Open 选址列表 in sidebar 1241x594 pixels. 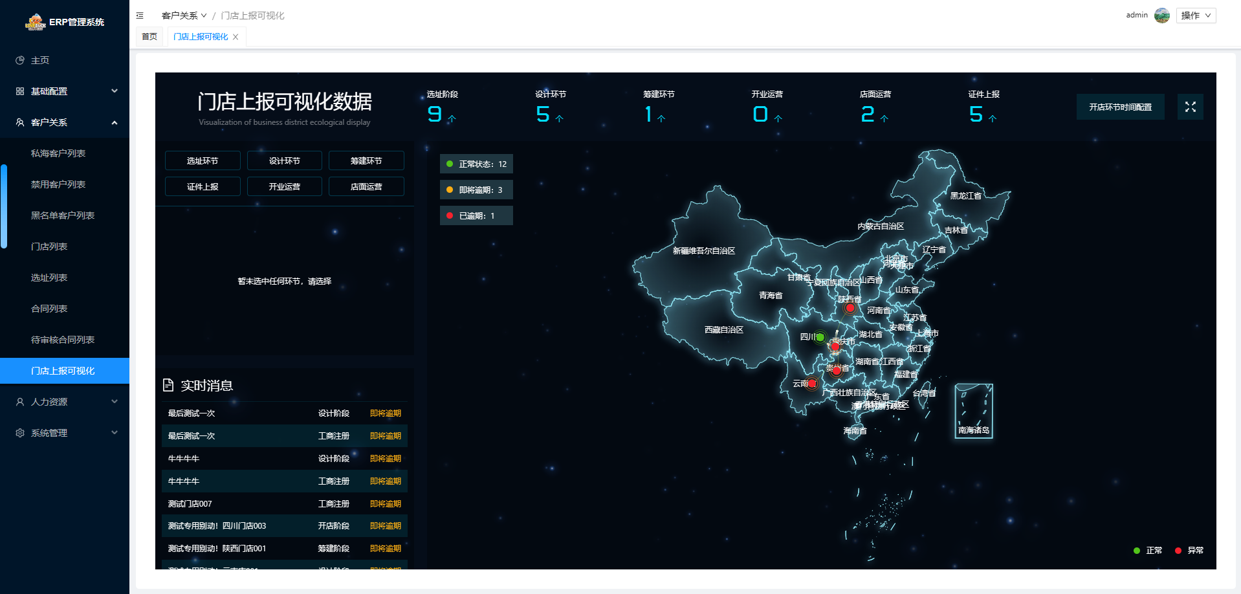49,278
